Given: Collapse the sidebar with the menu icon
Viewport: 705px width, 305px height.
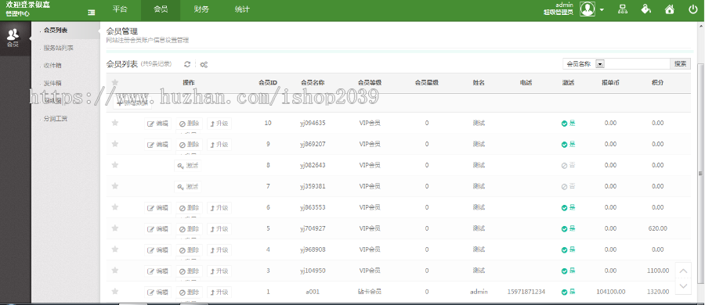Looking at the screenshot, I should pyautogui.click(x=92, y=13).
